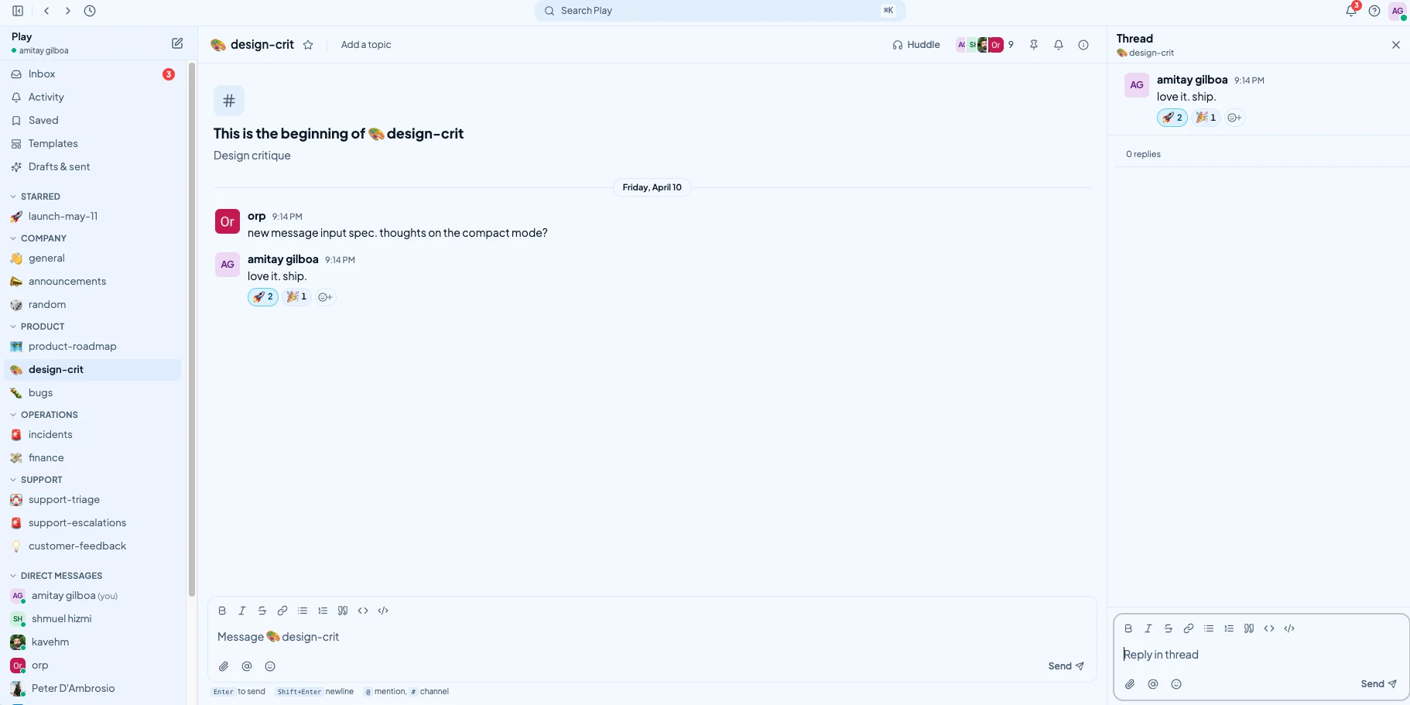Collapse the STARRED section

click(x=35, y=197)
